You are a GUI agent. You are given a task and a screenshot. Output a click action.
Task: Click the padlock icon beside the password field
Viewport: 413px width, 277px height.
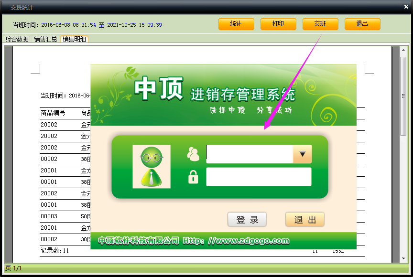pos(193,177)
